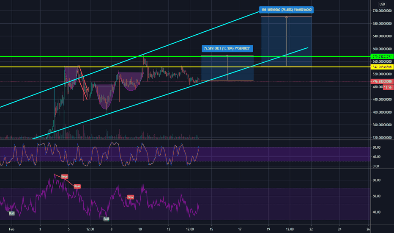The width and height of the screenshot is (394, 233).
Task: Click the Feb date axis label
Action: pyautogui.click(x=11, y=229)
